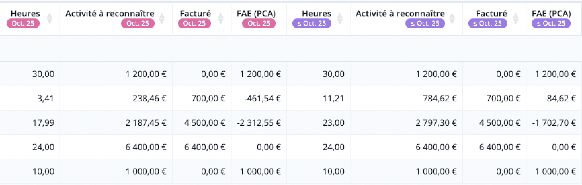Select the 11,21 hours cell

tap(333, 98)
